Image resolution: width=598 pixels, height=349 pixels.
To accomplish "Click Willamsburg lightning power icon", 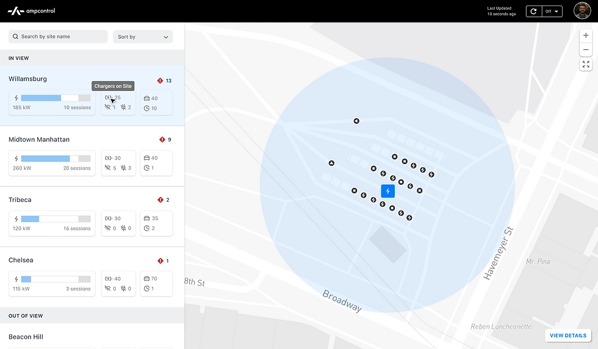I will [16, 98].
